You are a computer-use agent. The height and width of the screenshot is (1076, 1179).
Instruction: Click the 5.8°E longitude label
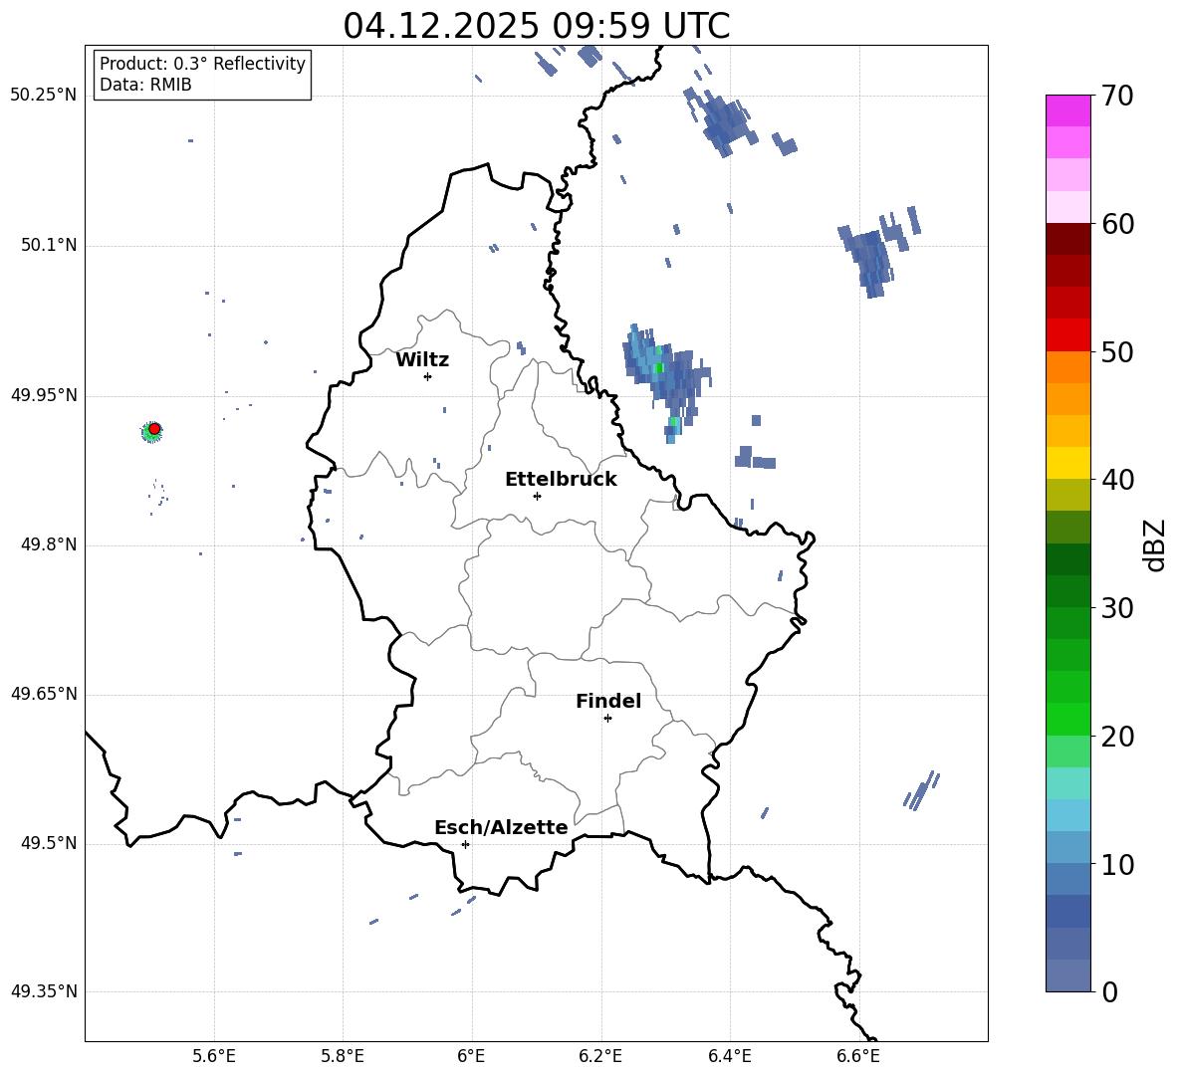point(343,1056)
